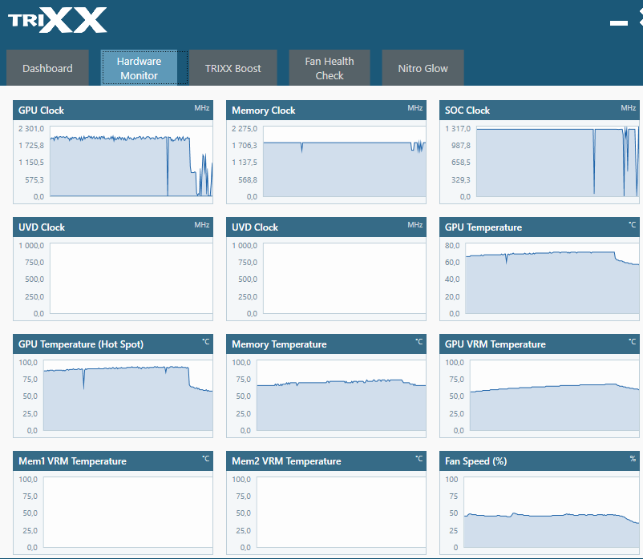The image size is (643, 559).
Task: Minimize the TRIXX window
Action: tap(618, 23)
